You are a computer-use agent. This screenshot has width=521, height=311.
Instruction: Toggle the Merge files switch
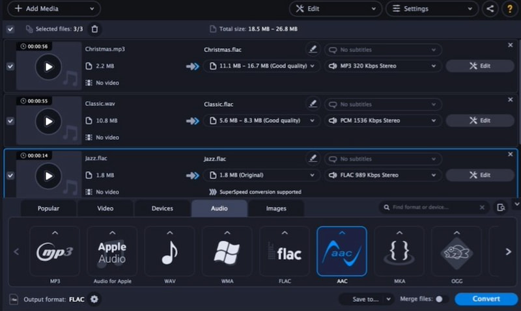pos(442,299)
